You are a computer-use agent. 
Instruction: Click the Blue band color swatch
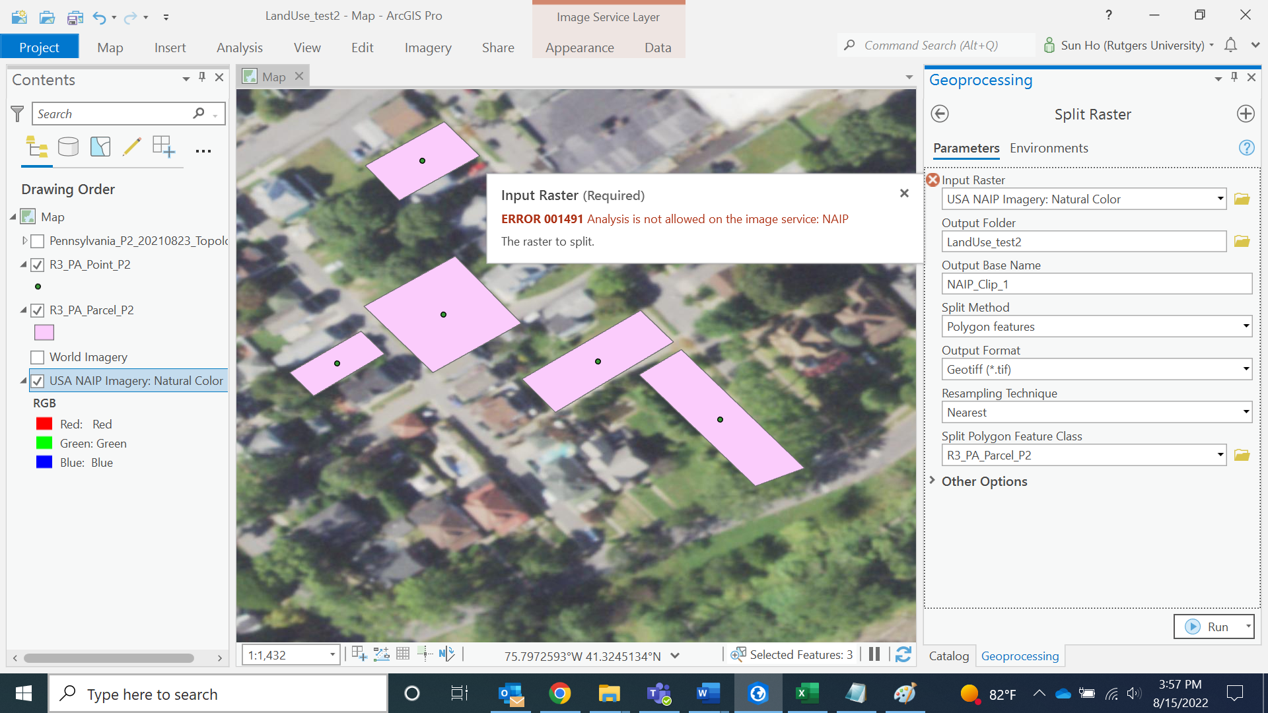click(44, 462)
